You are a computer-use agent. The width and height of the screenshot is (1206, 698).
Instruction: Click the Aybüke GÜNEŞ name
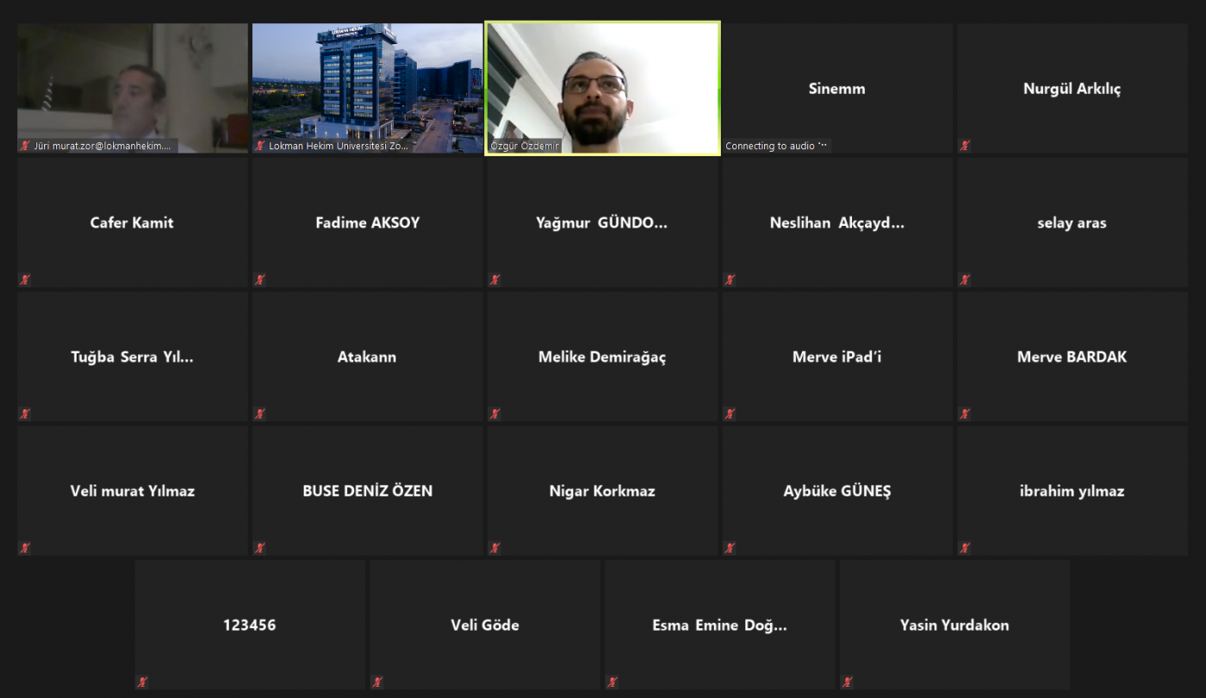click(837, 491)
